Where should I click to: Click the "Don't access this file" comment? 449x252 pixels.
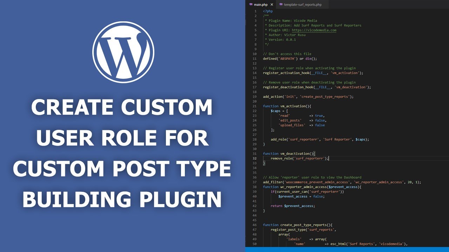coord(287,54)
